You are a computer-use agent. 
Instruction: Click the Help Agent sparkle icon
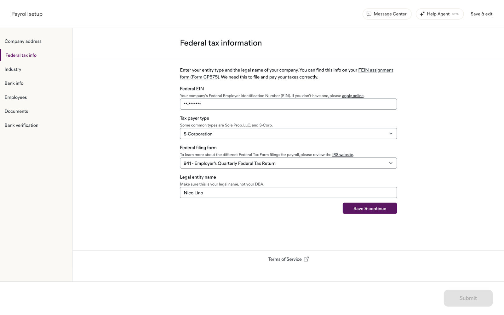click(422, 14)
